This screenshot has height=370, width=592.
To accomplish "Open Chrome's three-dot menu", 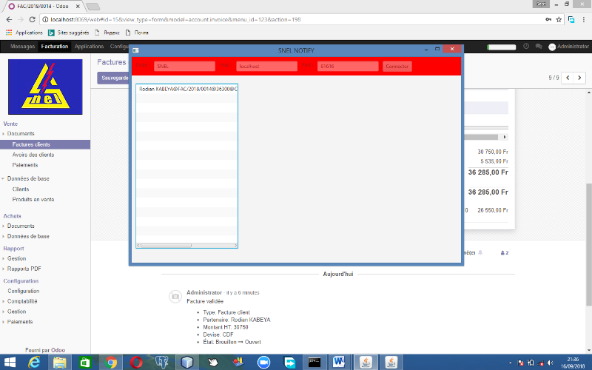I will coord(584,20).
